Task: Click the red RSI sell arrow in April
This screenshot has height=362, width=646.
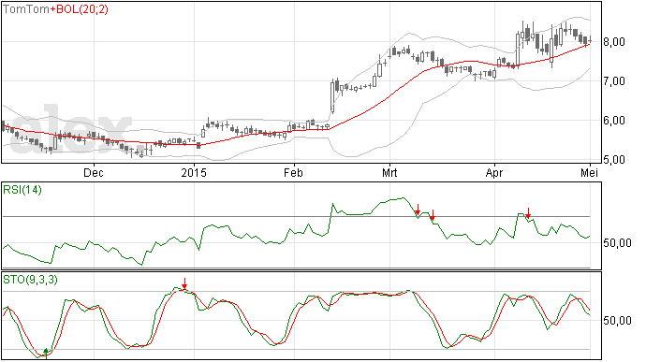Action: pyautogui.click(x=528, y=213)
